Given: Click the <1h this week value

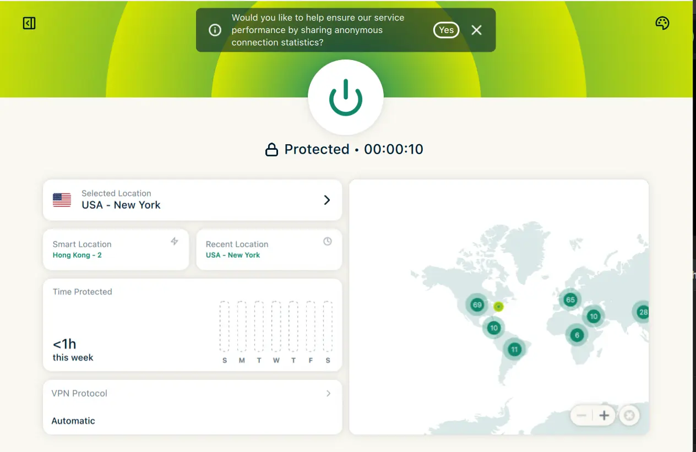Looking at the screenshot, I should [73, 350].
